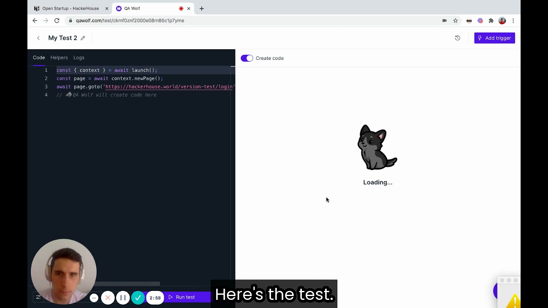Screen dimensions: 548x308
Task: Click the Run test button
Action: [x=182, y=297]
